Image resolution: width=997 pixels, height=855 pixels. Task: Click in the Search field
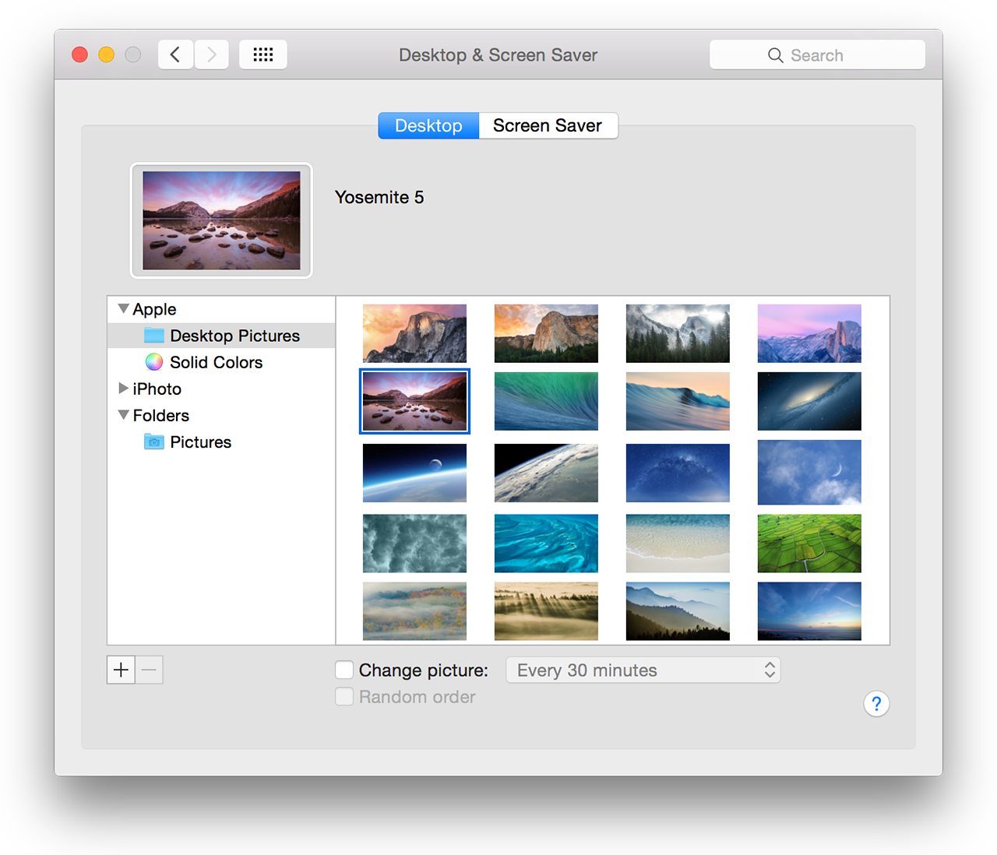[x=817, y=55]
